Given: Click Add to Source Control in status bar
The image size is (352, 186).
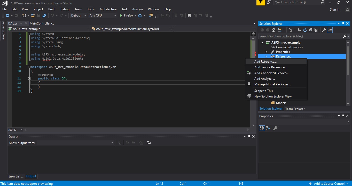Looking at the screenshot, I should pyautogui.click(x=329, y=184).
